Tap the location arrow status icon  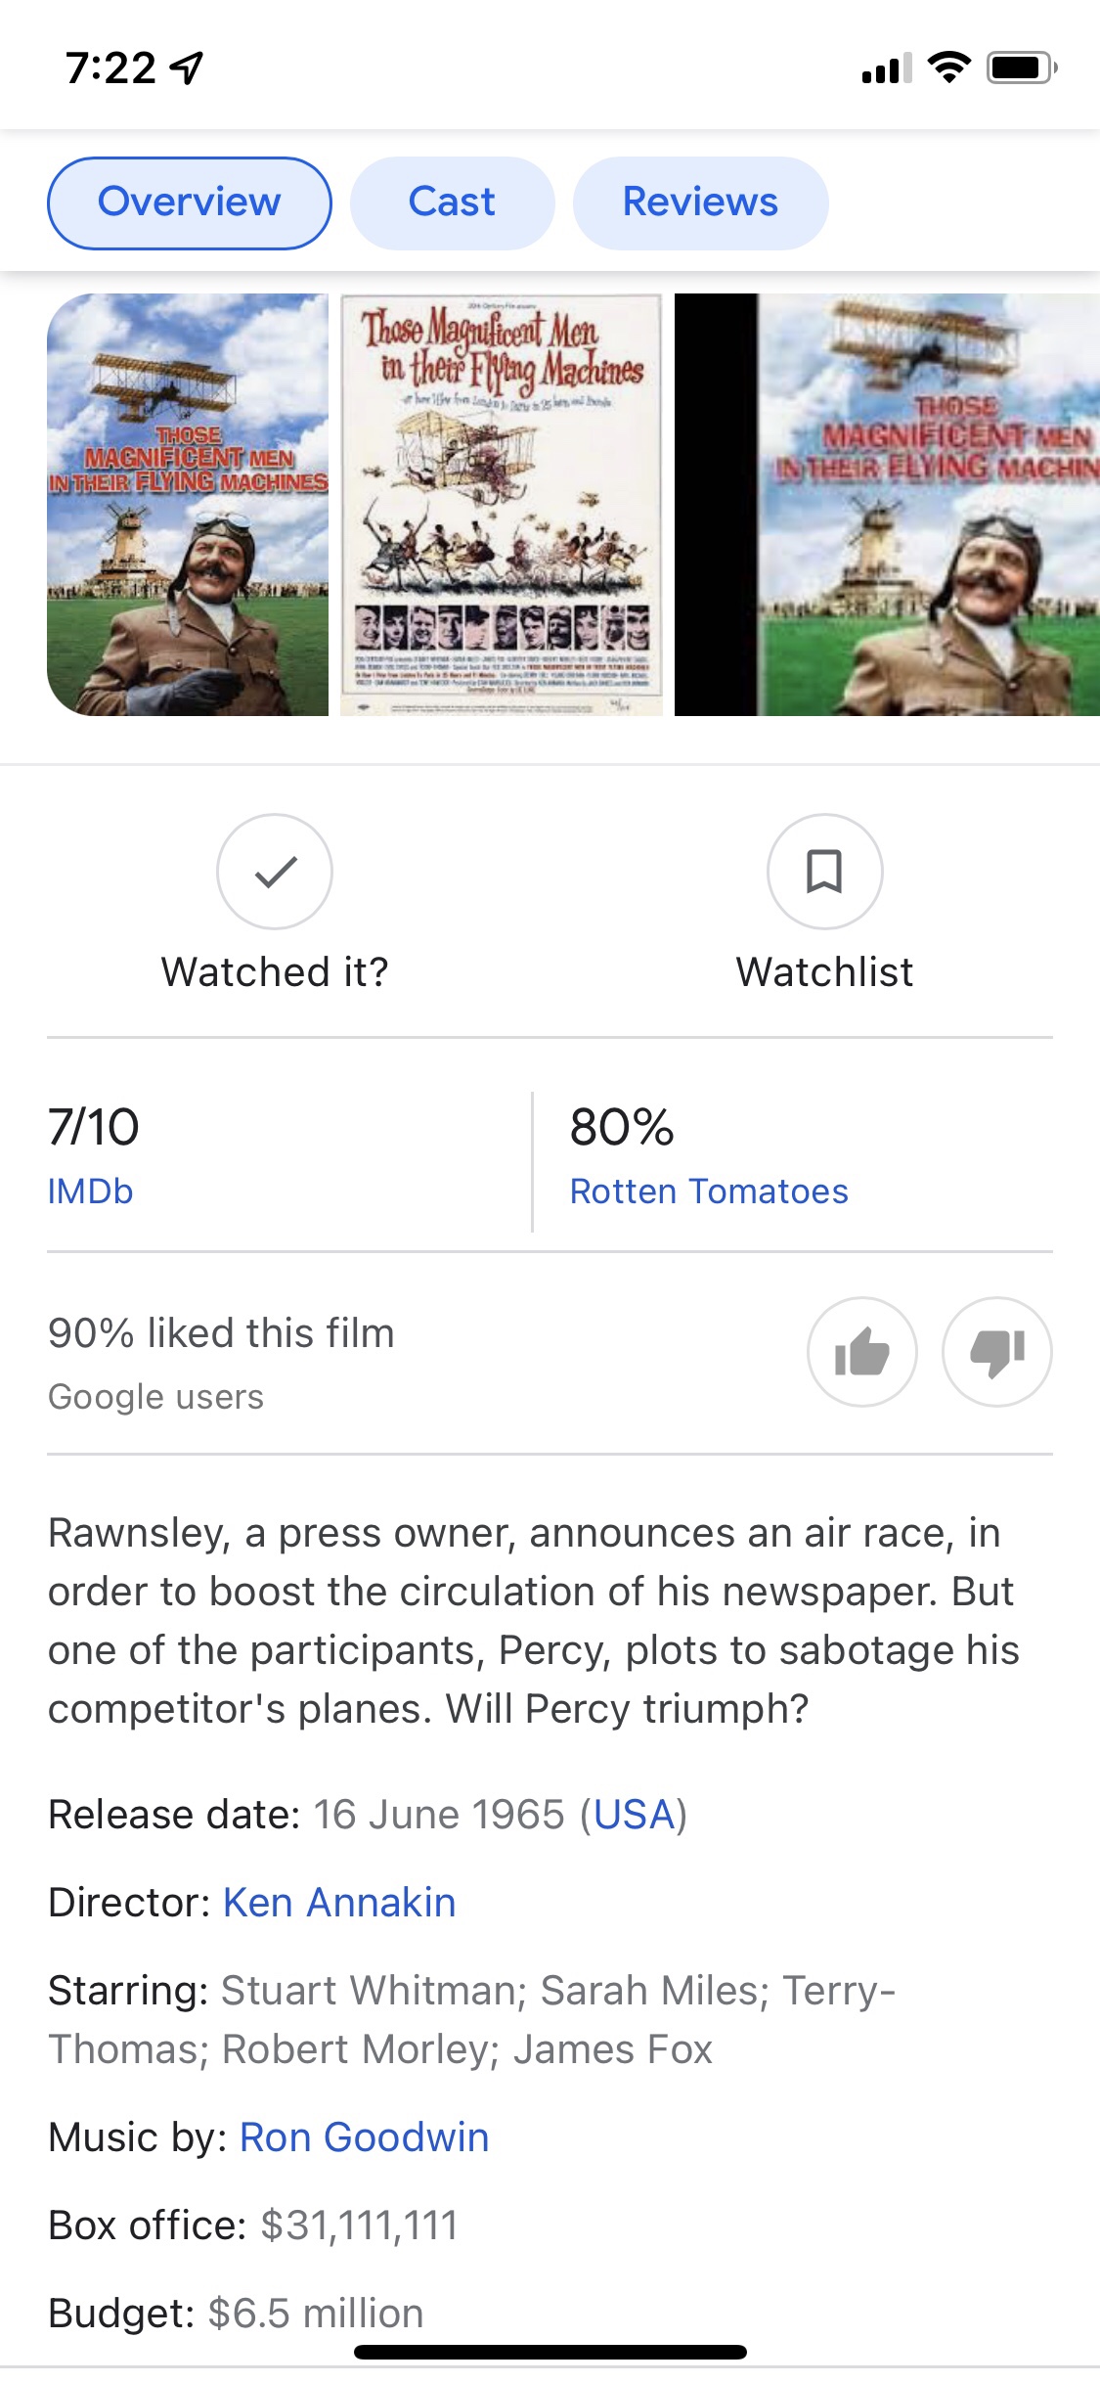[x=187, y=67]
